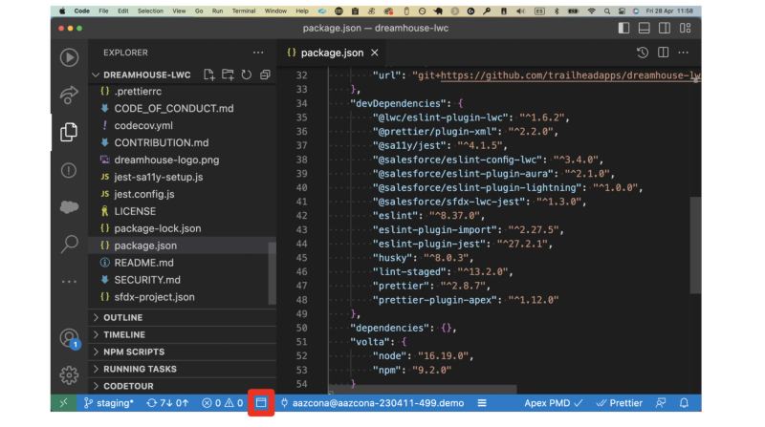
Task: Toggle the primary side bar layout icon
Action: tap(623, 29)
